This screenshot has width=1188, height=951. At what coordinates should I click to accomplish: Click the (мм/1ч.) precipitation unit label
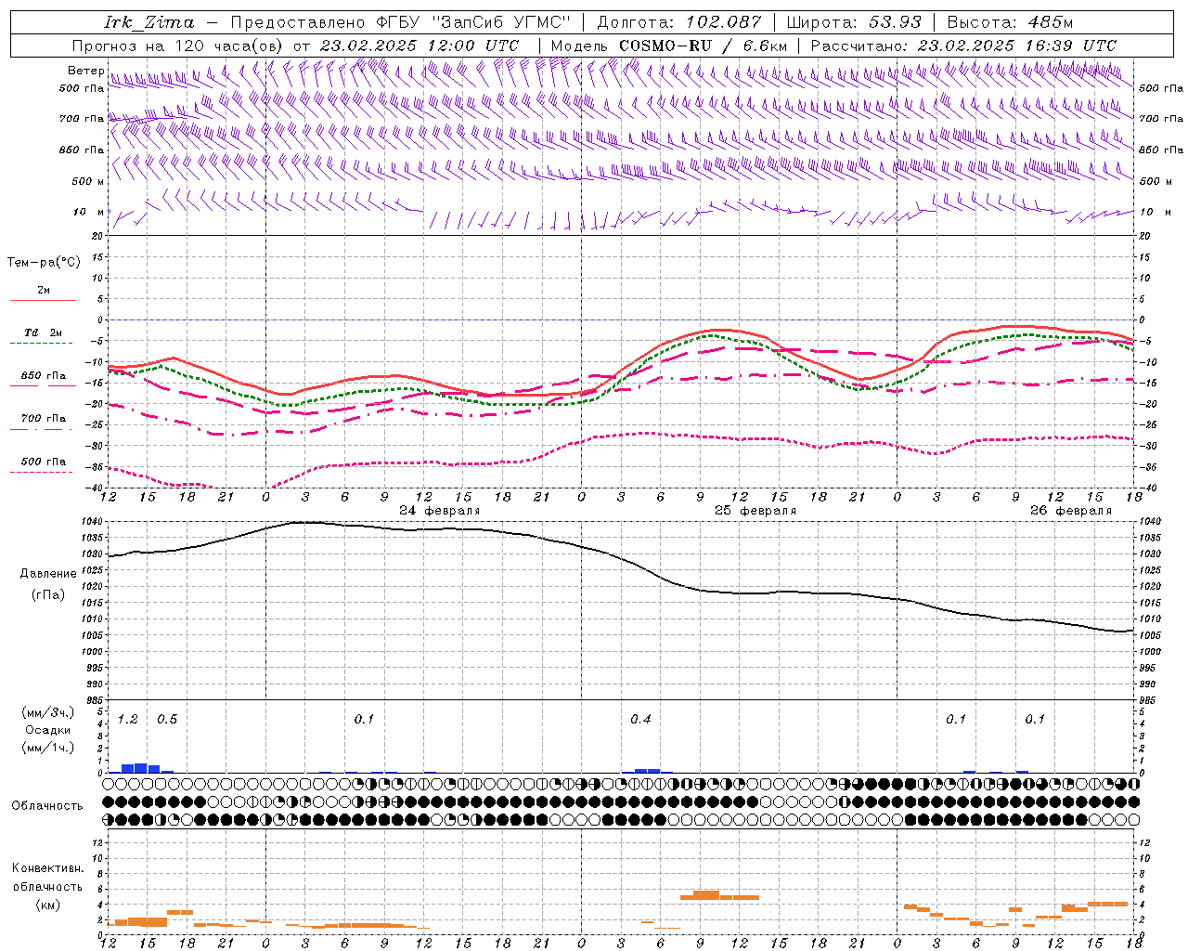pyautogui.click(x=48, y=748)
